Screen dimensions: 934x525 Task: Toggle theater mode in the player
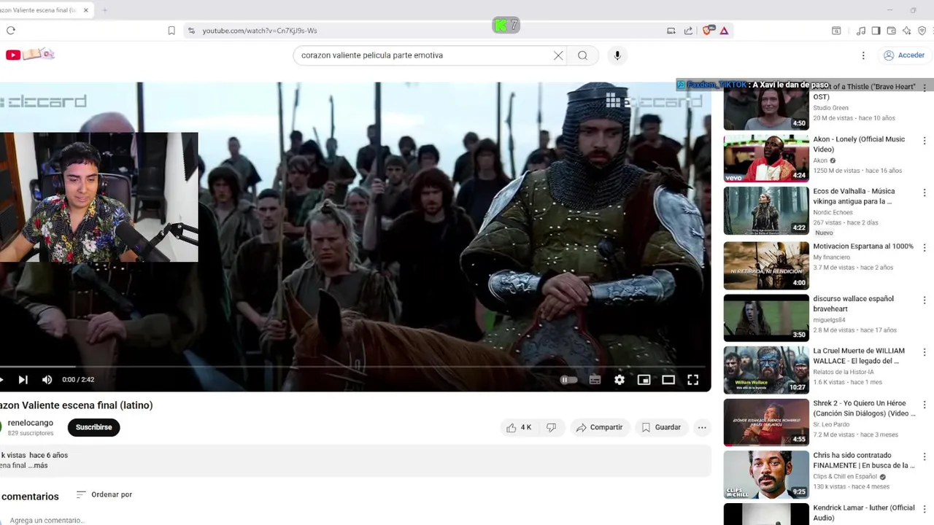click(x=668, y=380)
